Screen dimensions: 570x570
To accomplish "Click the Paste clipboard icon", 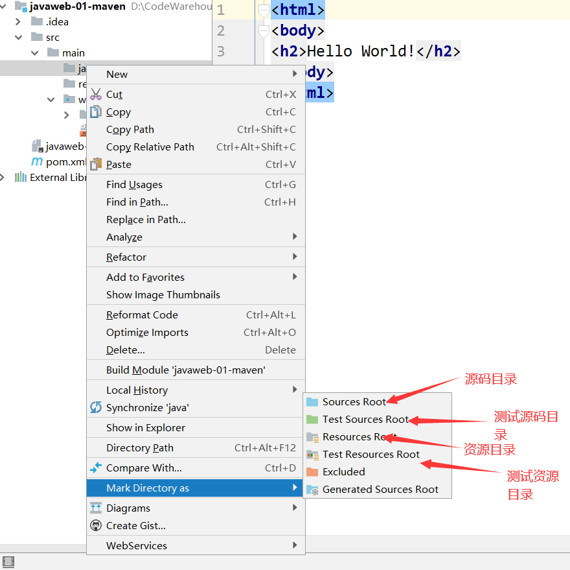I will click(x=96, y=164).
